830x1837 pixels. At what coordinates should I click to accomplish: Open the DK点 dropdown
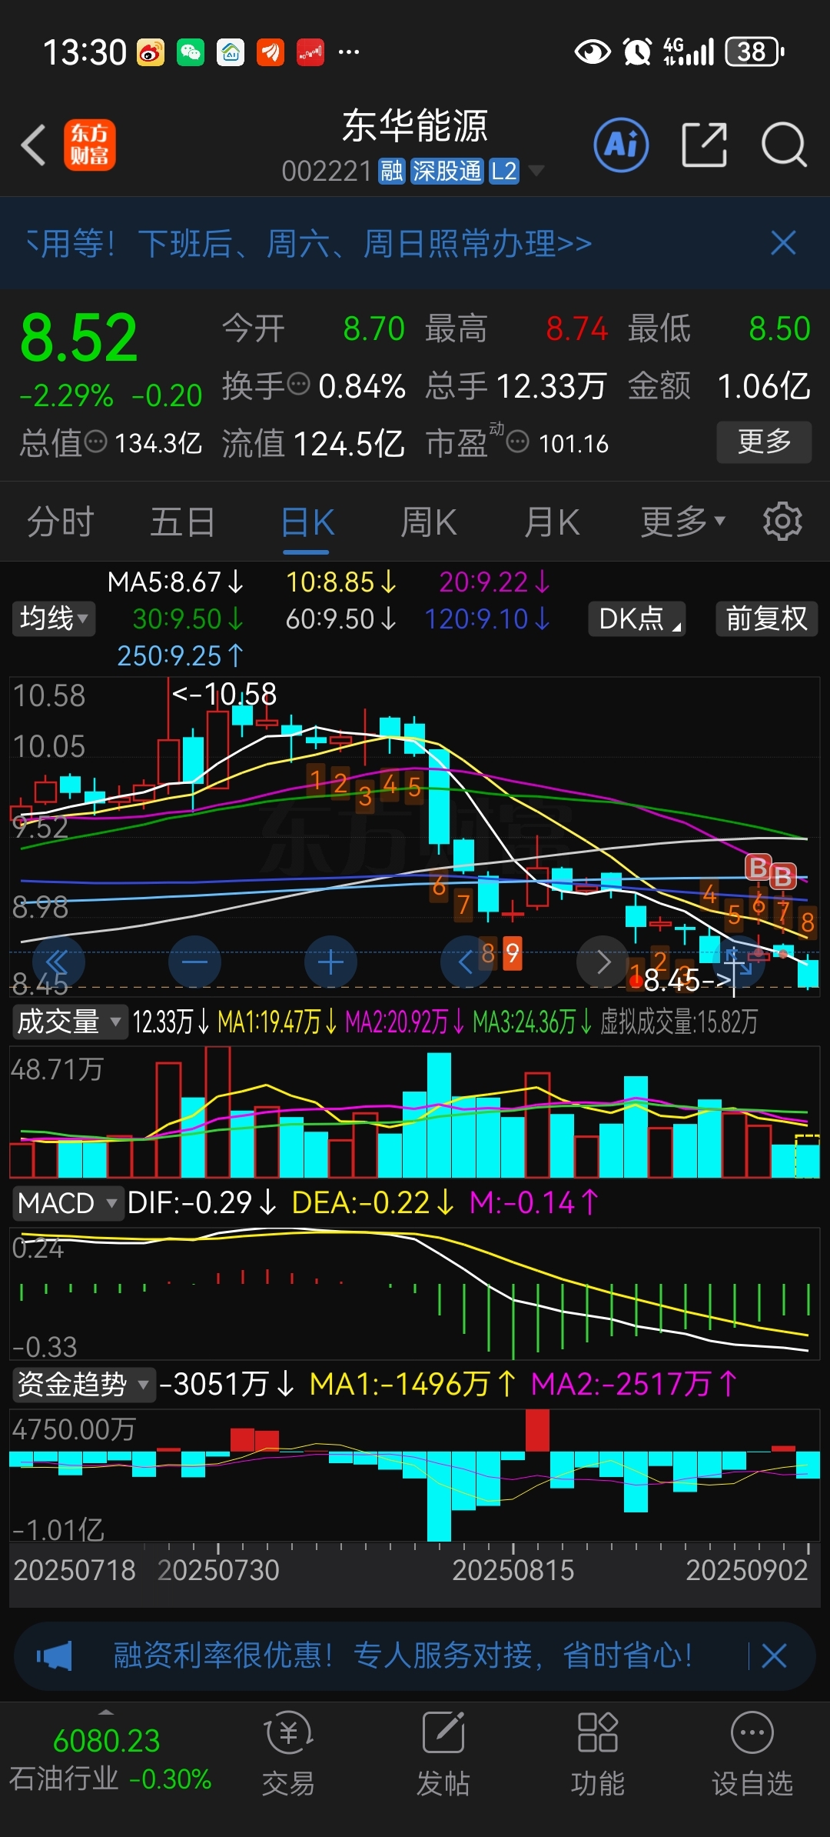coord(637,618)
